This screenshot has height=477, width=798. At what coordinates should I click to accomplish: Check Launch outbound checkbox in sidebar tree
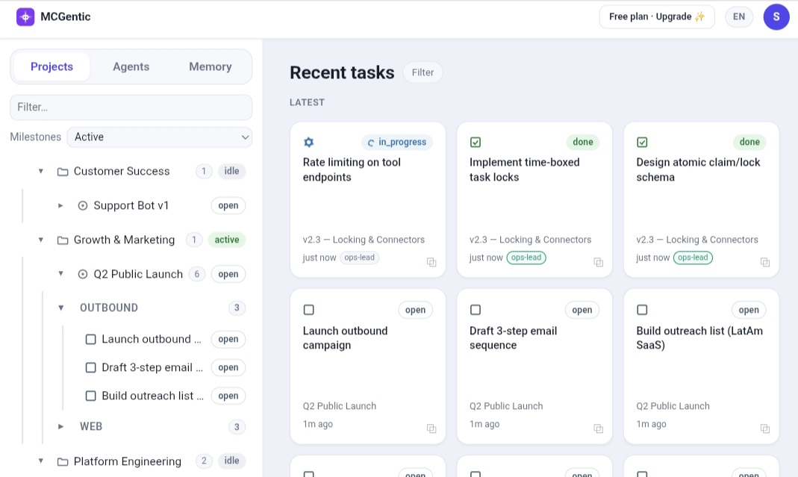90,339
